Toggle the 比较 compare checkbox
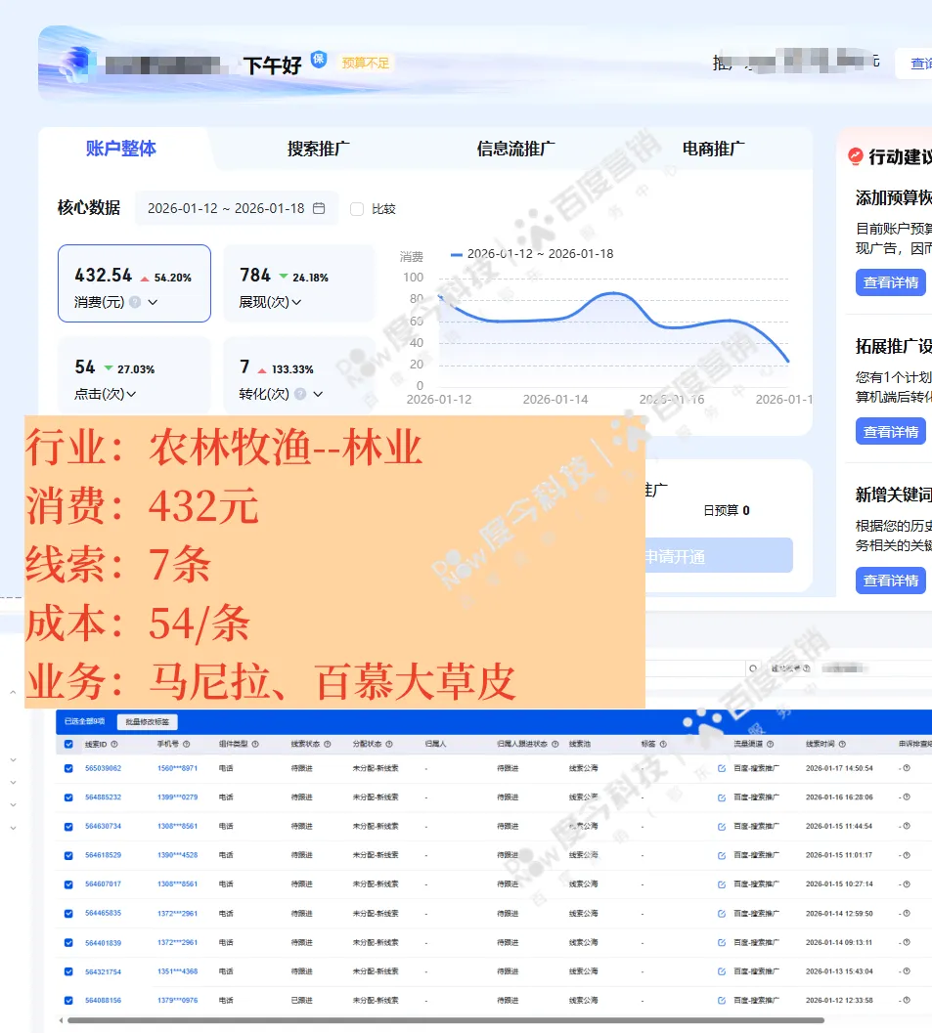Viewport: 932px width, 1033px height. (x=357, y=209)
